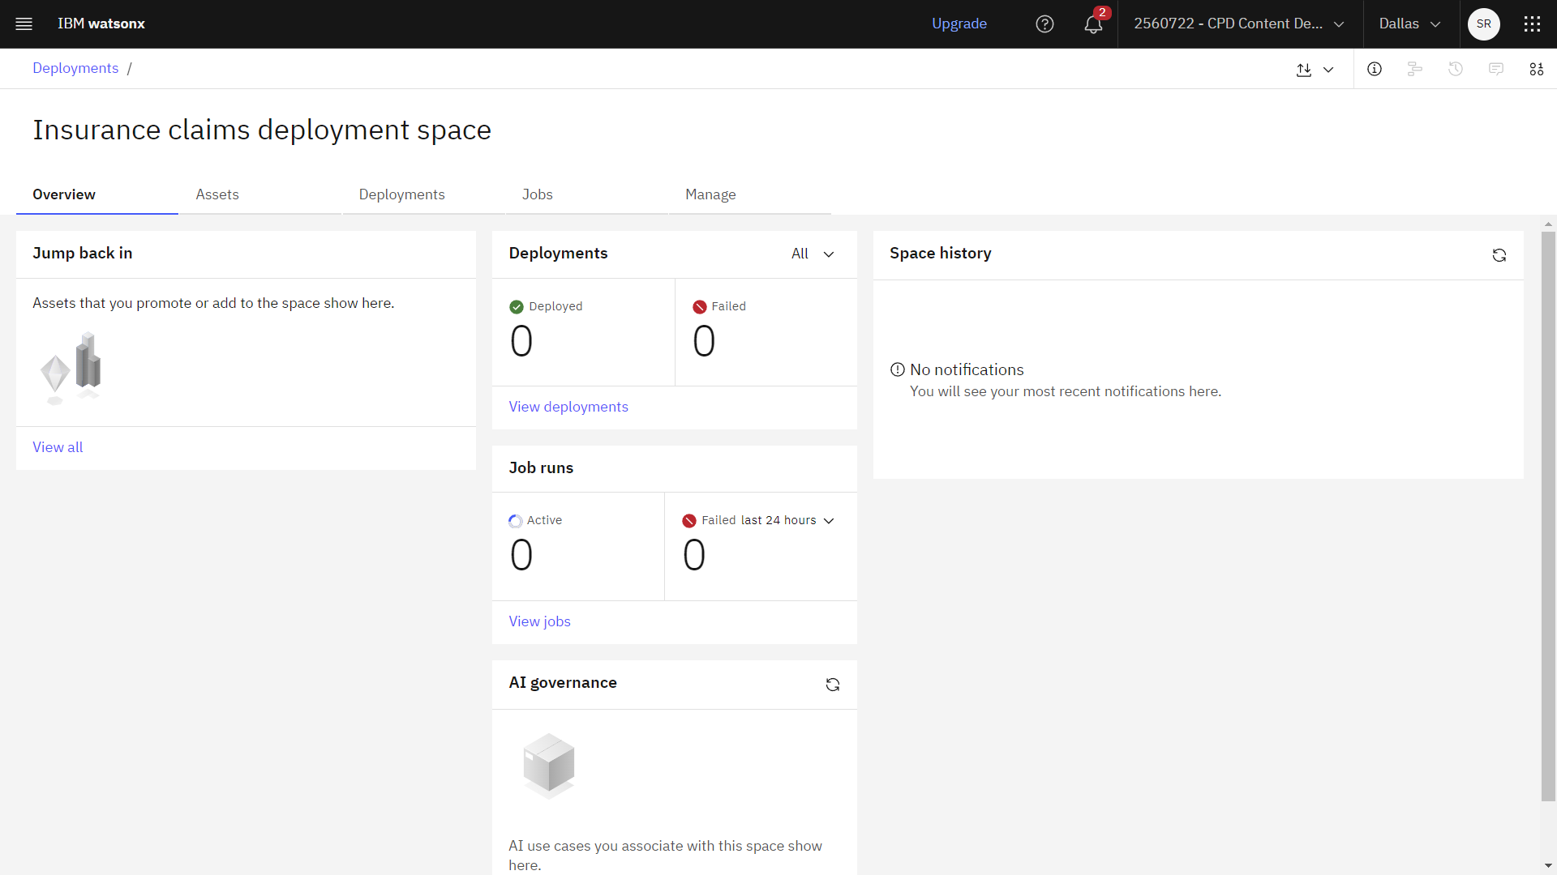Open the notifications bell

click(x=1093, y=23)
